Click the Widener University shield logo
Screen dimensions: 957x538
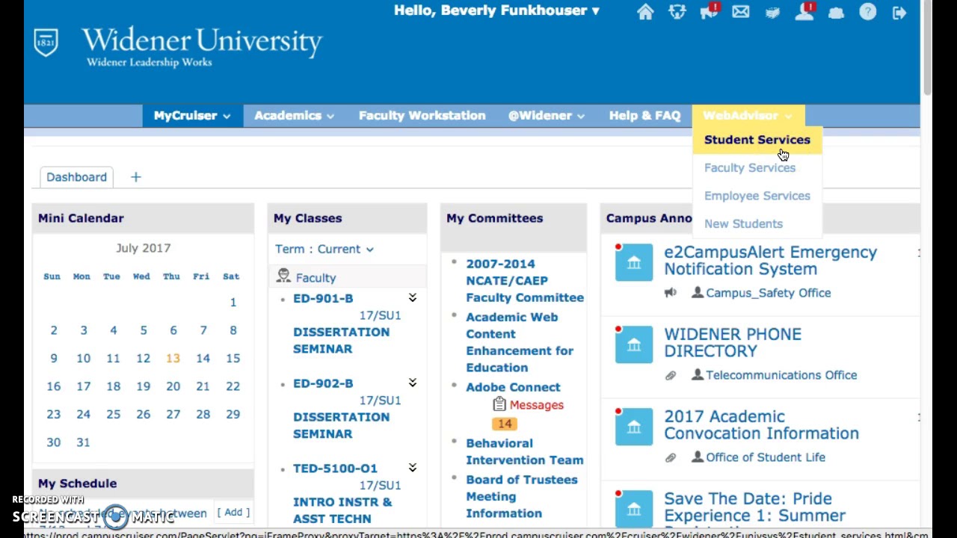(46, 43)
